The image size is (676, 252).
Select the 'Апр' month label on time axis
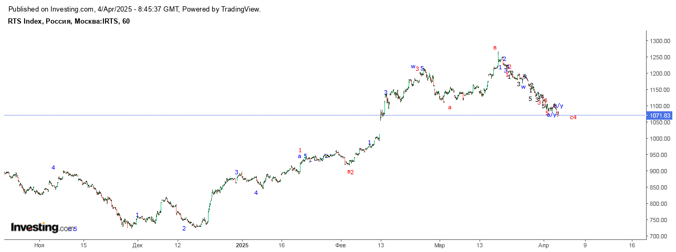coord(544,245)
